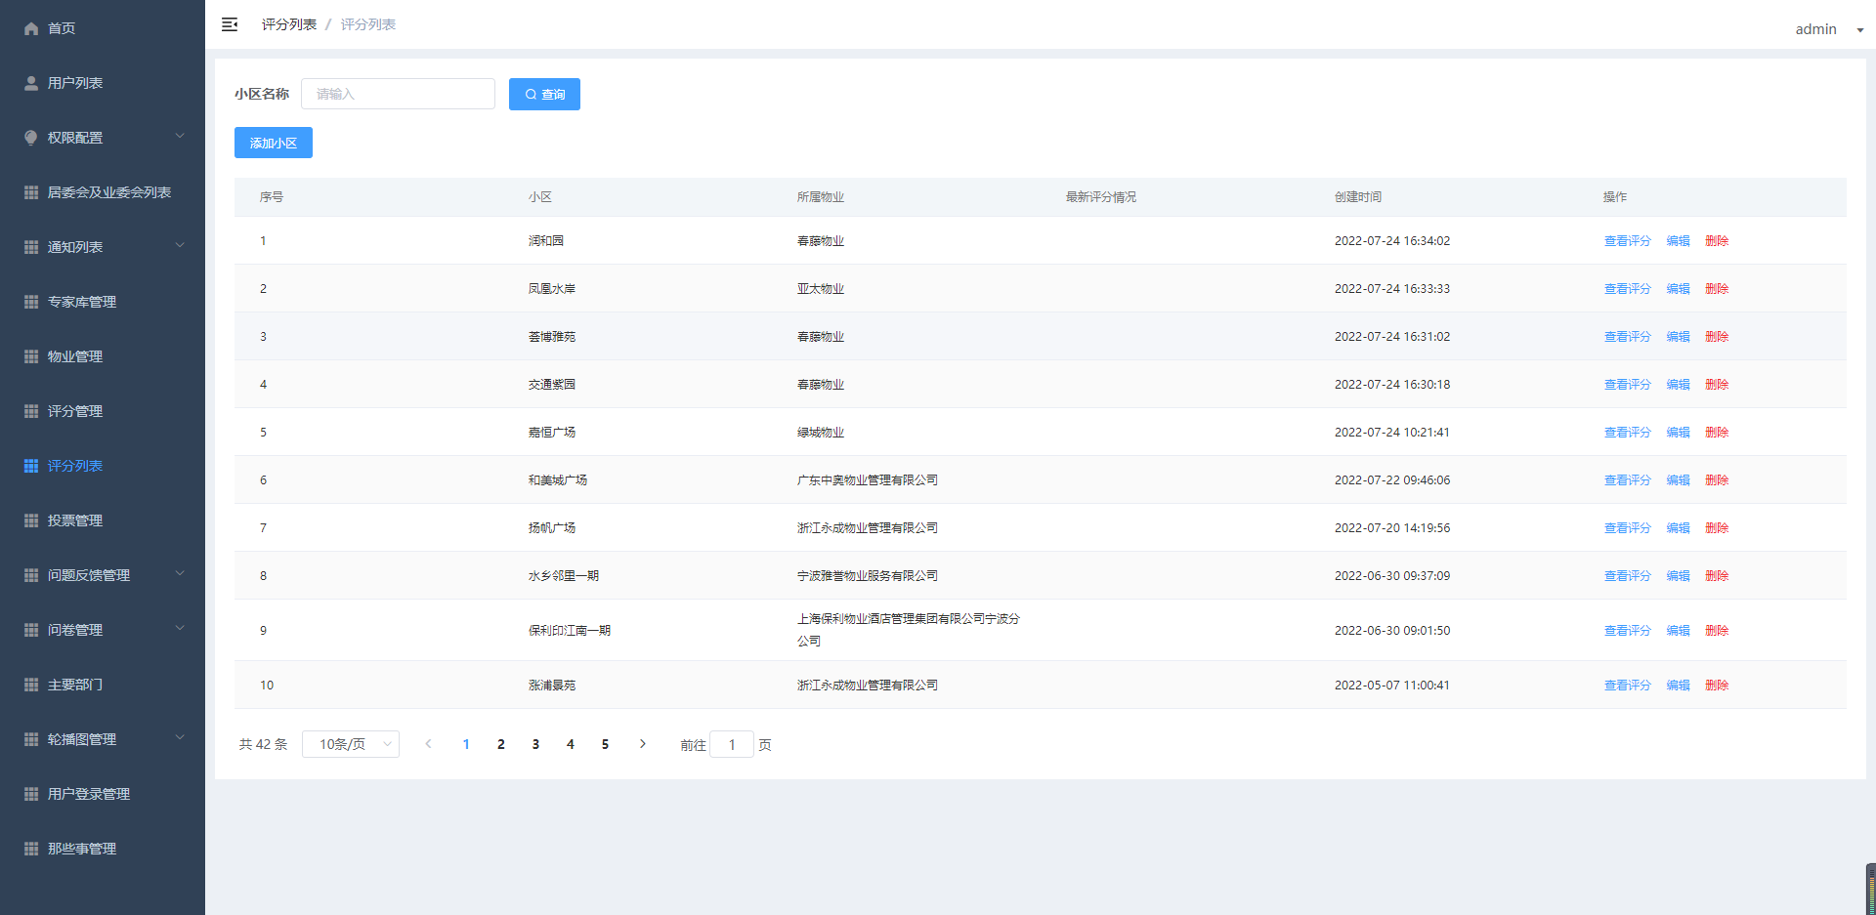Viewport: 1876px width, 915px height.
Task: Click the grid icon beside 专家库管理
Action: 31,302
